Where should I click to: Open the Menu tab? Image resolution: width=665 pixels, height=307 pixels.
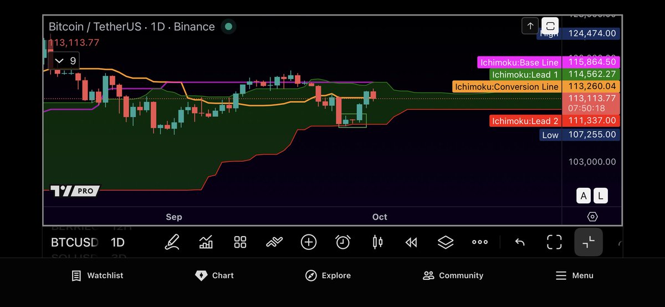(575, 275)
